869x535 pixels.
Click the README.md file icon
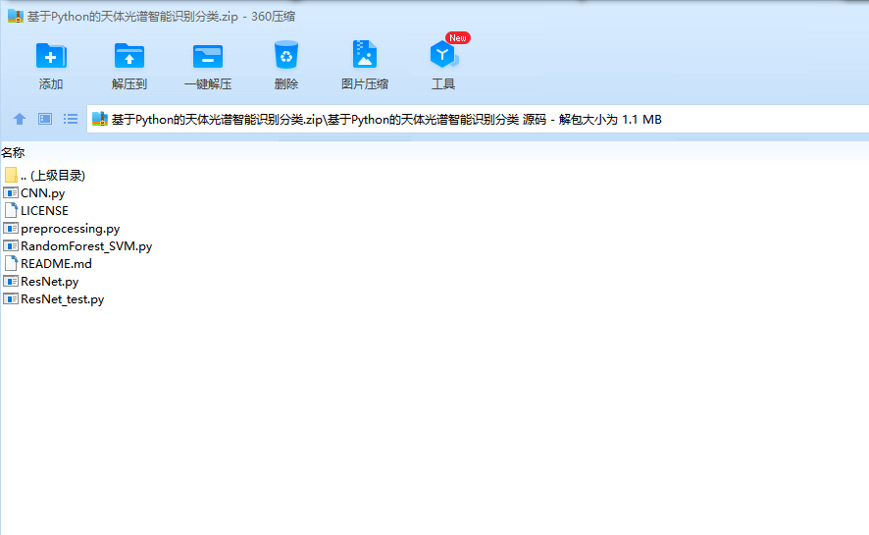(x=11, y=263)
